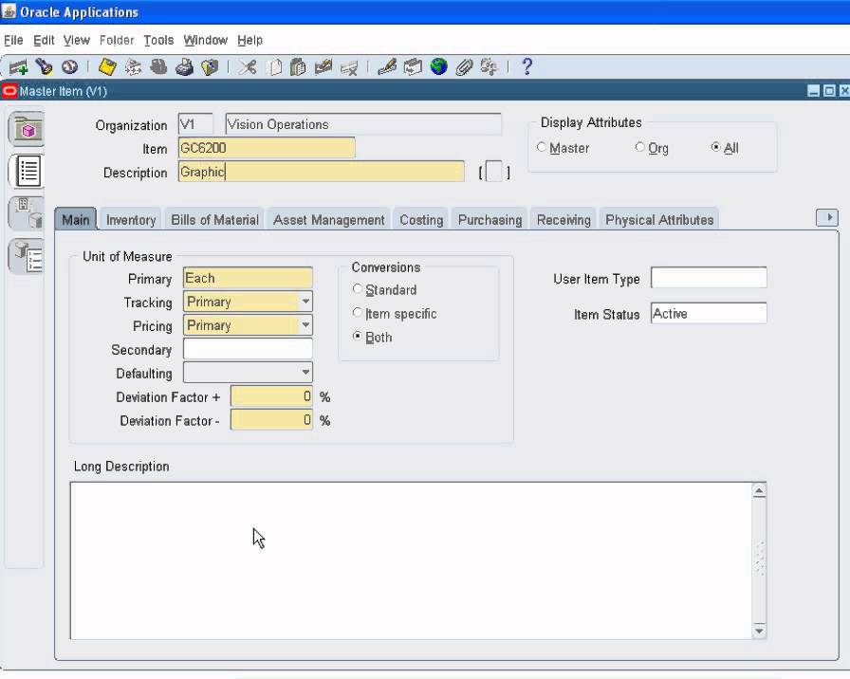This screenshot has height=679, width=850.
Task: Select All display attributes radio
Action: [715, 147]
